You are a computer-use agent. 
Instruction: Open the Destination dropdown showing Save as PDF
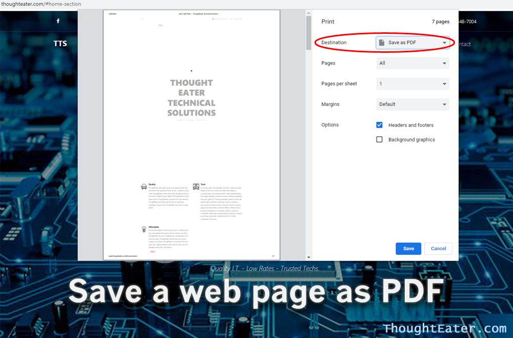412,43
